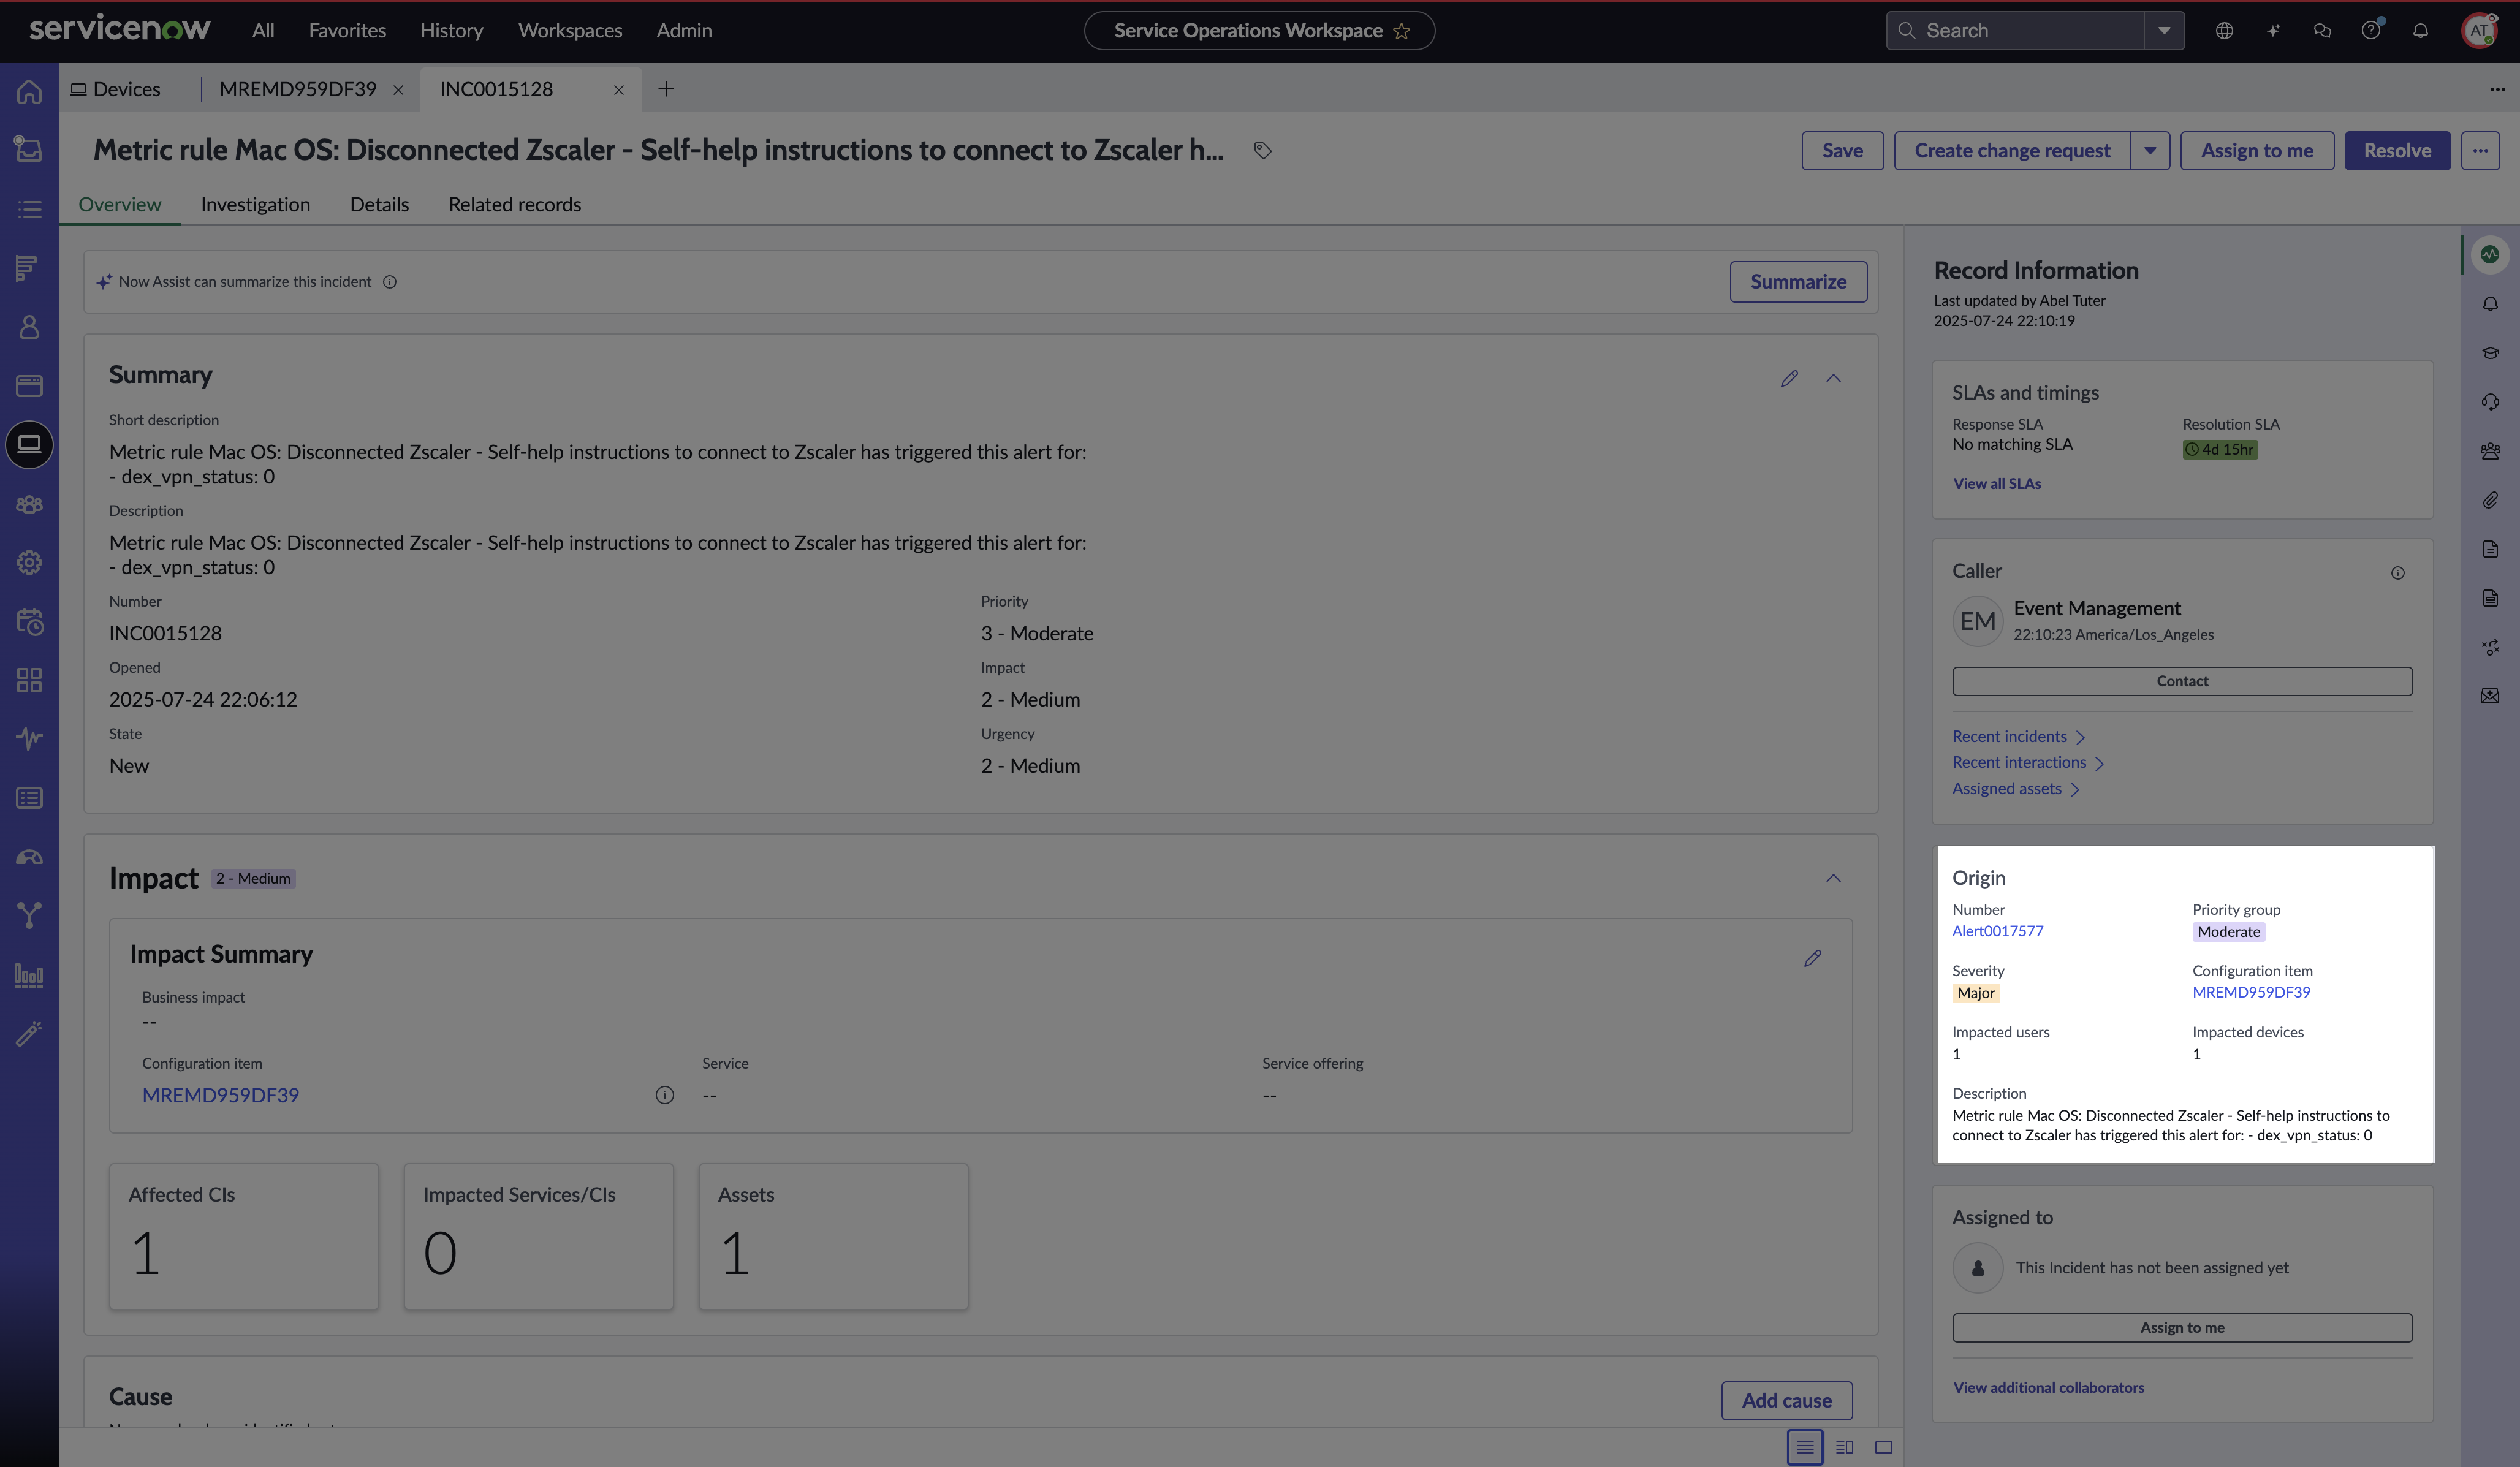Open the All menu
The image size is (2520, 1467).
[x=263, y=31]
